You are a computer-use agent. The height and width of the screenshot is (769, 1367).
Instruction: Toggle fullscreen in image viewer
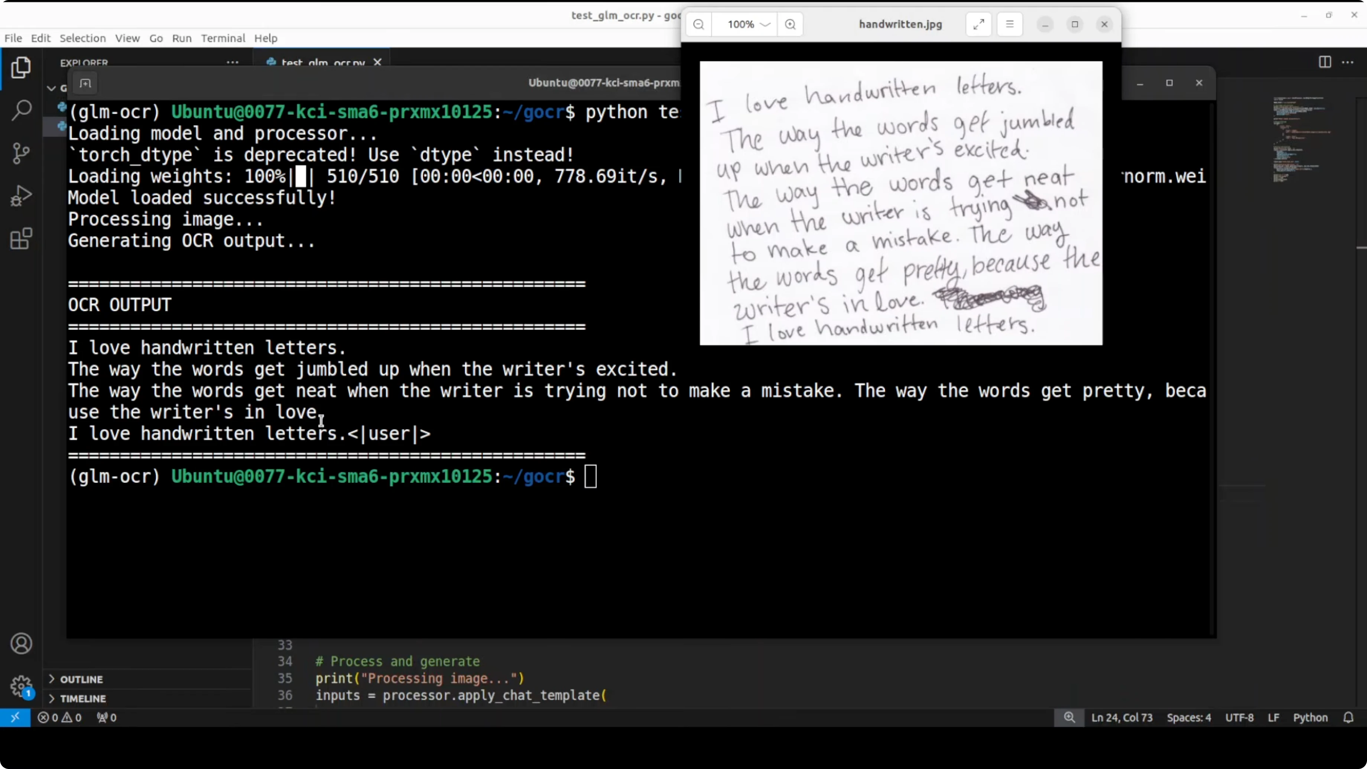[x=978, y=25]
